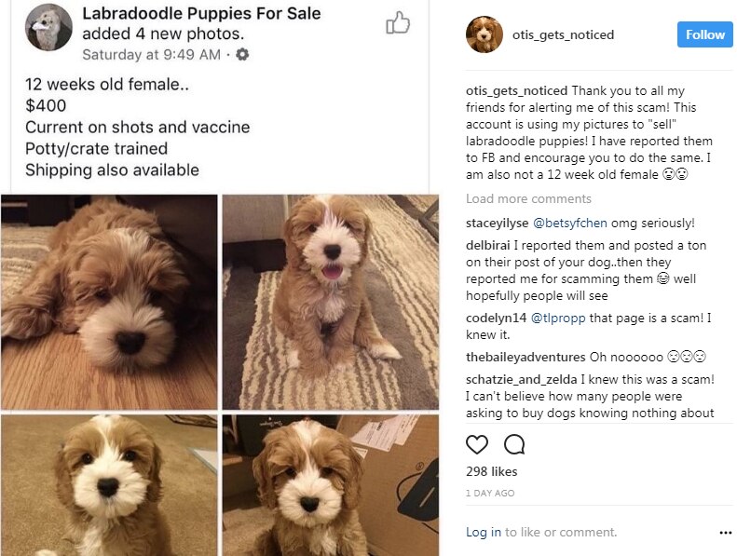View puppy sitting on striped rug photo
Screen dimensions: 737x556
coord(331,302)
